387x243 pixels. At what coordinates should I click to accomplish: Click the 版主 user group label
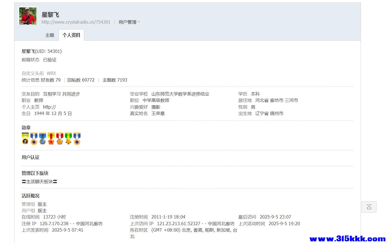[x=42, y=210]
